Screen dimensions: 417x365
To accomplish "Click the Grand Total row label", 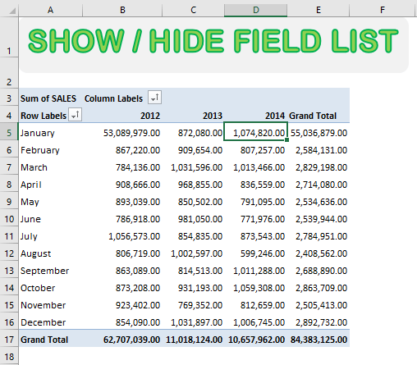I will point(44,340).
